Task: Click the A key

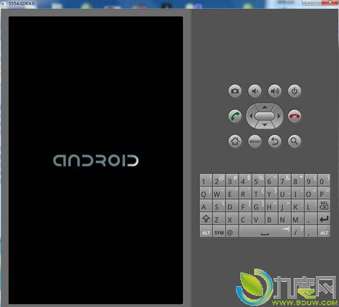Action: click(206, 206)
